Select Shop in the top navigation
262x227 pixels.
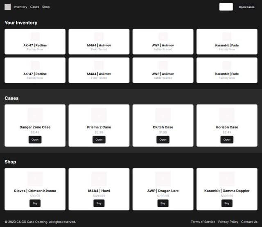[x=46, y=7]
